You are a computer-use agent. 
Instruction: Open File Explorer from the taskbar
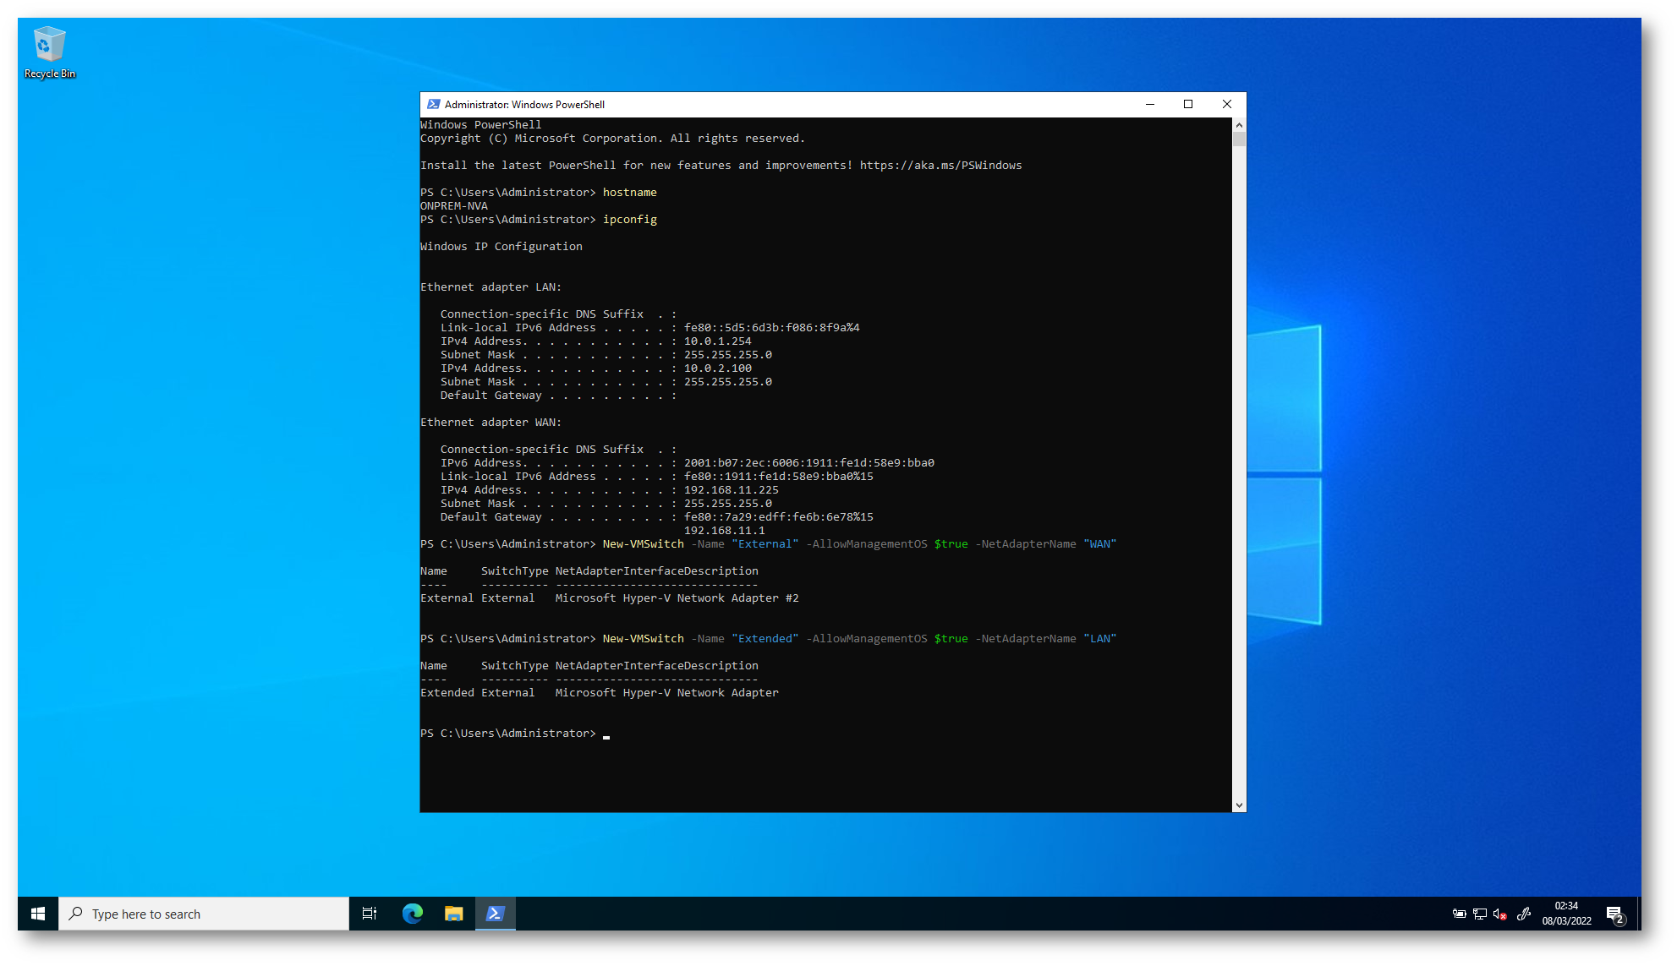point(454,914)
